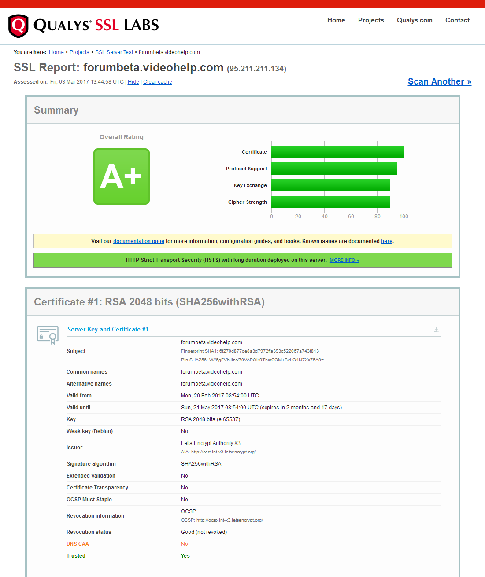
Task: Open HSTS MORE INFO link
Action: point(344,261)
